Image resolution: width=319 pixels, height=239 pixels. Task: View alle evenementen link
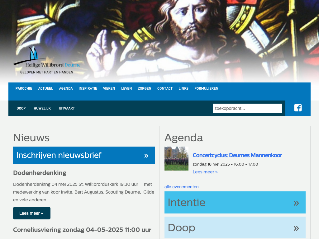181,187
